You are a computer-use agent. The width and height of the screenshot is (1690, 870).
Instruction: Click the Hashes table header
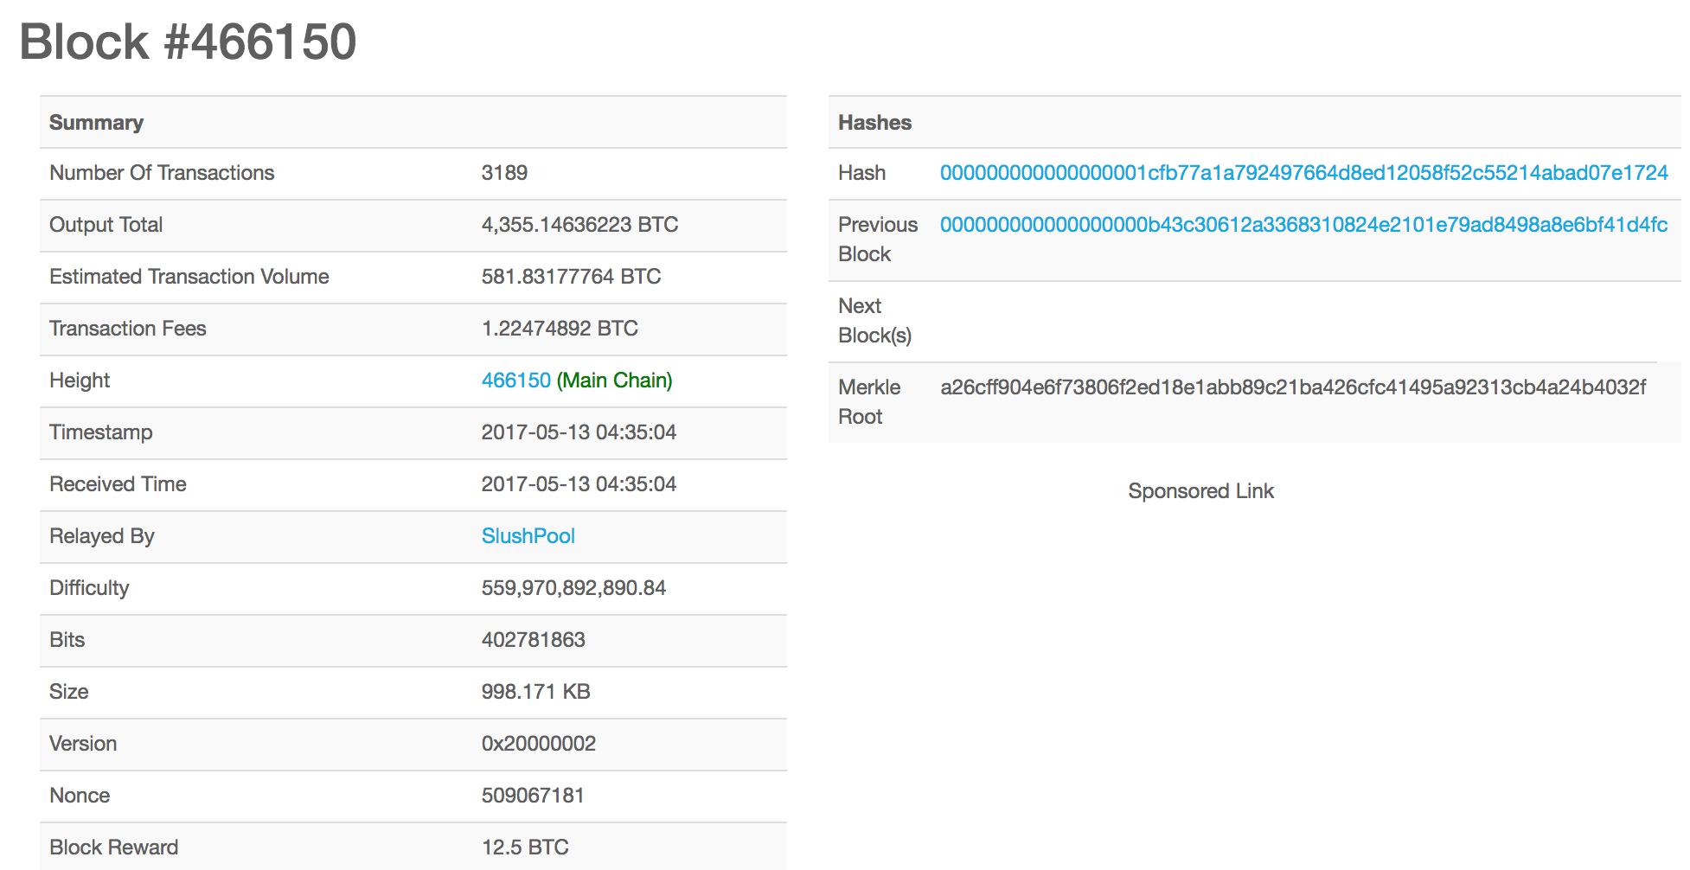(874, 123)
